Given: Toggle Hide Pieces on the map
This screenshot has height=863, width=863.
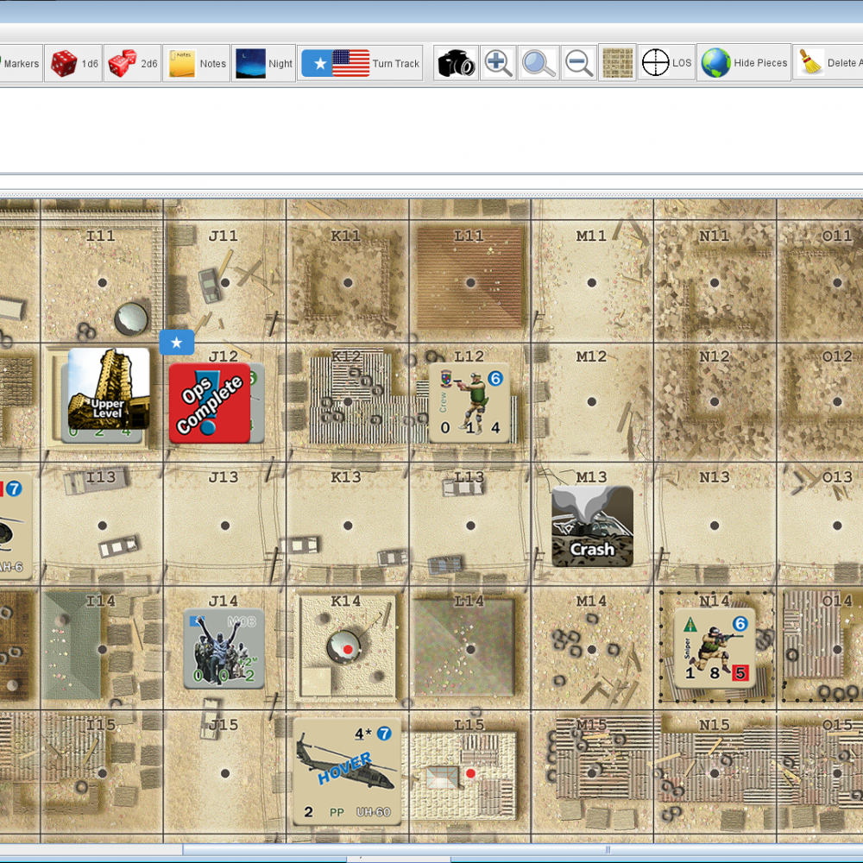Looking at the screenshot, I should click(x=745, y=64).
